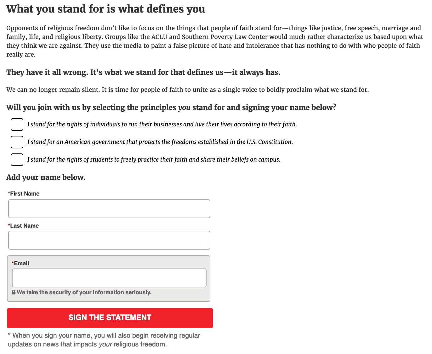
Task: Click the "What you stand for" page heading
Action: (105, 9)
